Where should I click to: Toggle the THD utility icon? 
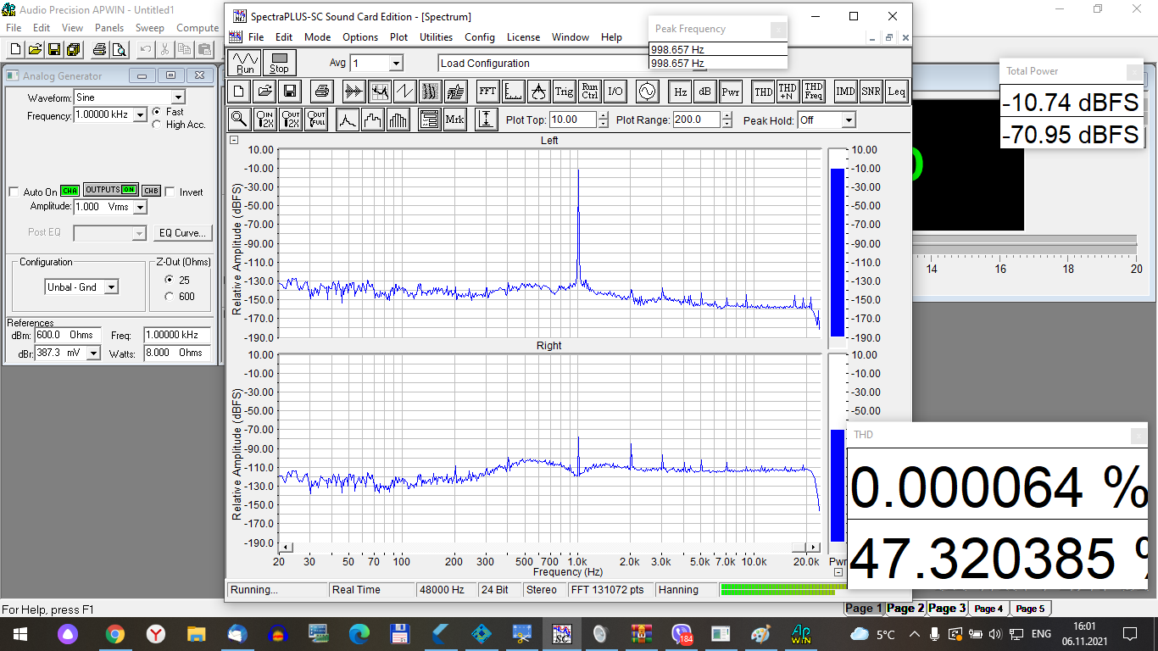pos(763,91)
